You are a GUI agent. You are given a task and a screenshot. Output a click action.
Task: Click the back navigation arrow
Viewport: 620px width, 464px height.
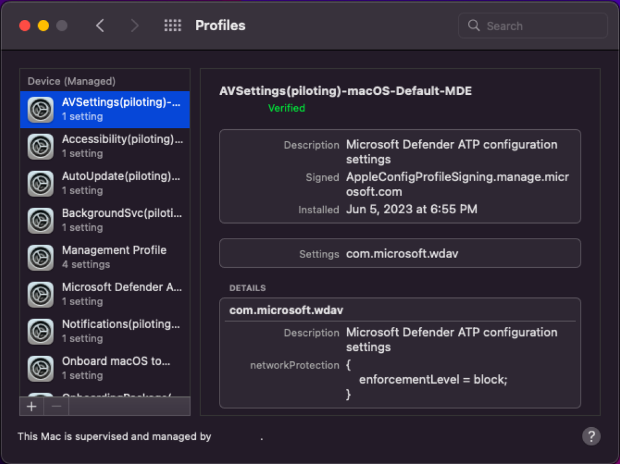click(x=100, y=25)
